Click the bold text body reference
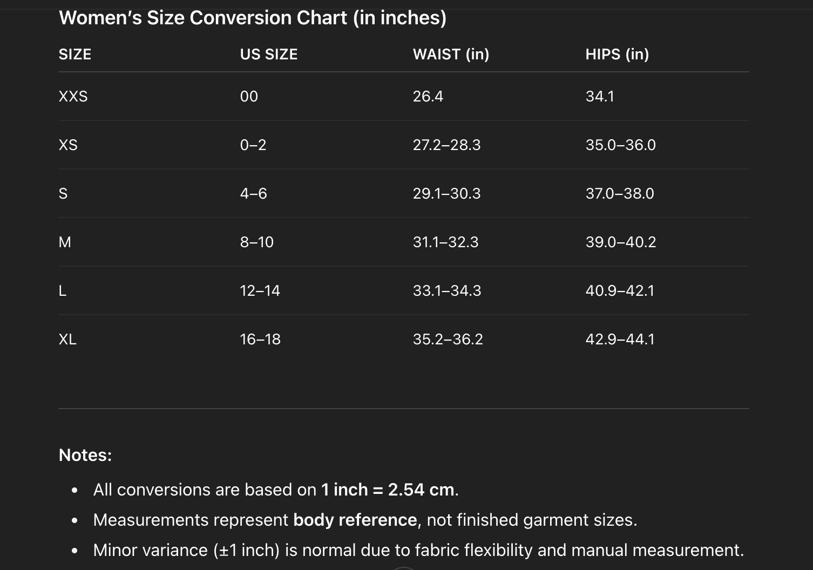Viewport: 813px width, 570px height. [355, 520]
